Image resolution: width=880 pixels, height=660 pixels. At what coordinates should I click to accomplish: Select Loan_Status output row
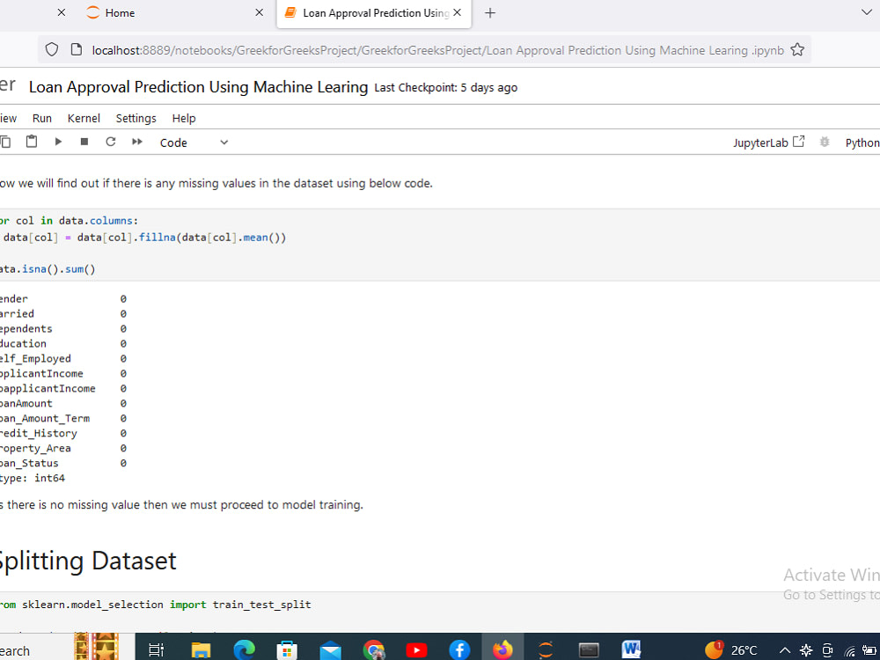[x=62, y=463]
